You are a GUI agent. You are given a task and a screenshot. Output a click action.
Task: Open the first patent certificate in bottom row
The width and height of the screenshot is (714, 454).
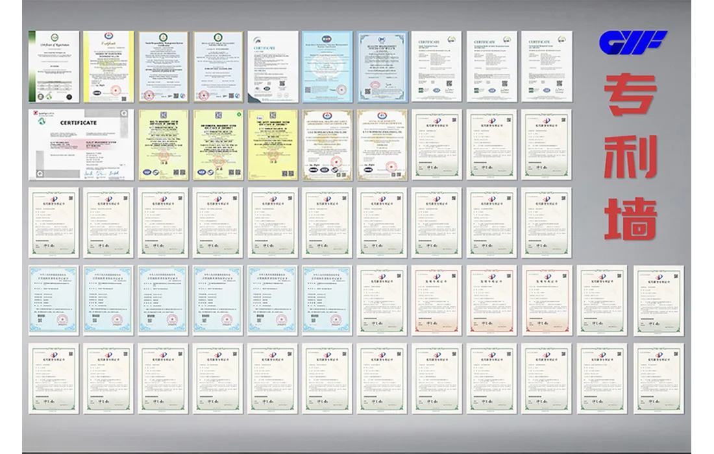[x=53, y=379]
